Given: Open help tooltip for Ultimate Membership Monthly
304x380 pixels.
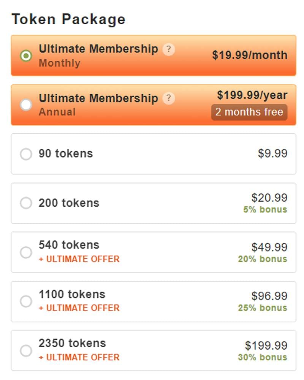Looking at the screenshot, I should coord(169,49).
